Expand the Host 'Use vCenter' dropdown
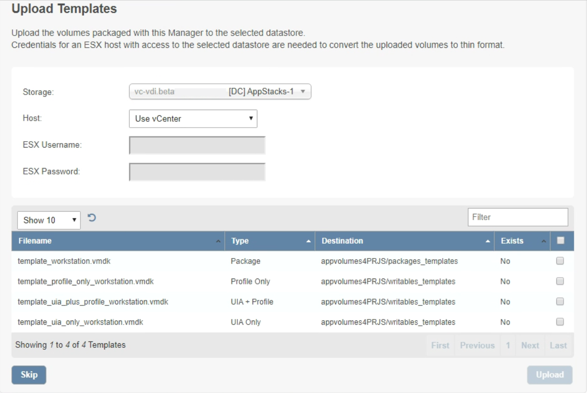This screenshot has height=393, width=587. click(193, 118)
